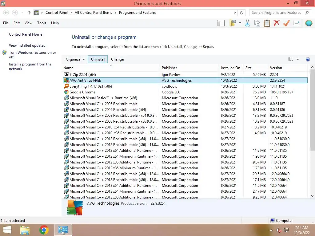Expand arrow after Control Panel breadcrumb
315x236 pixels.
click(71, 13)
